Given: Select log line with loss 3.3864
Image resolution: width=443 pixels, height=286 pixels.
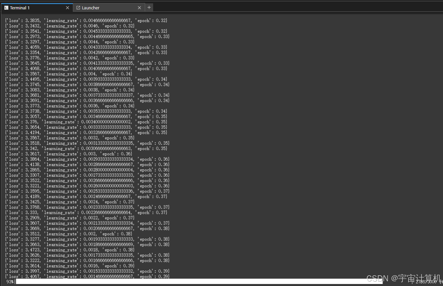Looking at the screenshot, I should pyautogui.click(x=88, y=159).
